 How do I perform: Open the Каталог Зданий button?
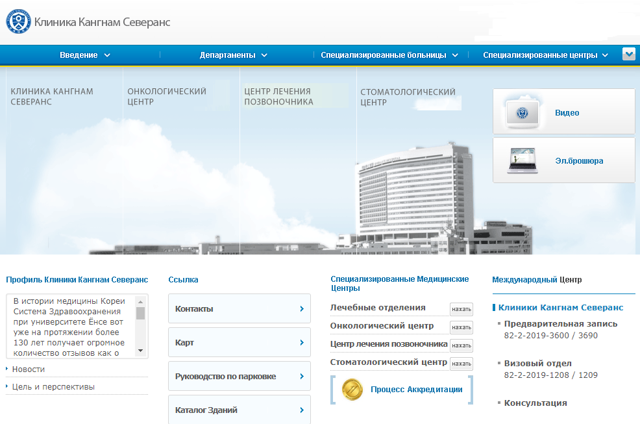239,409
